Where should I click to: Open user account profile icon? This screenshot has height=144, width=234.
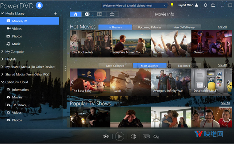click(197, 5)
